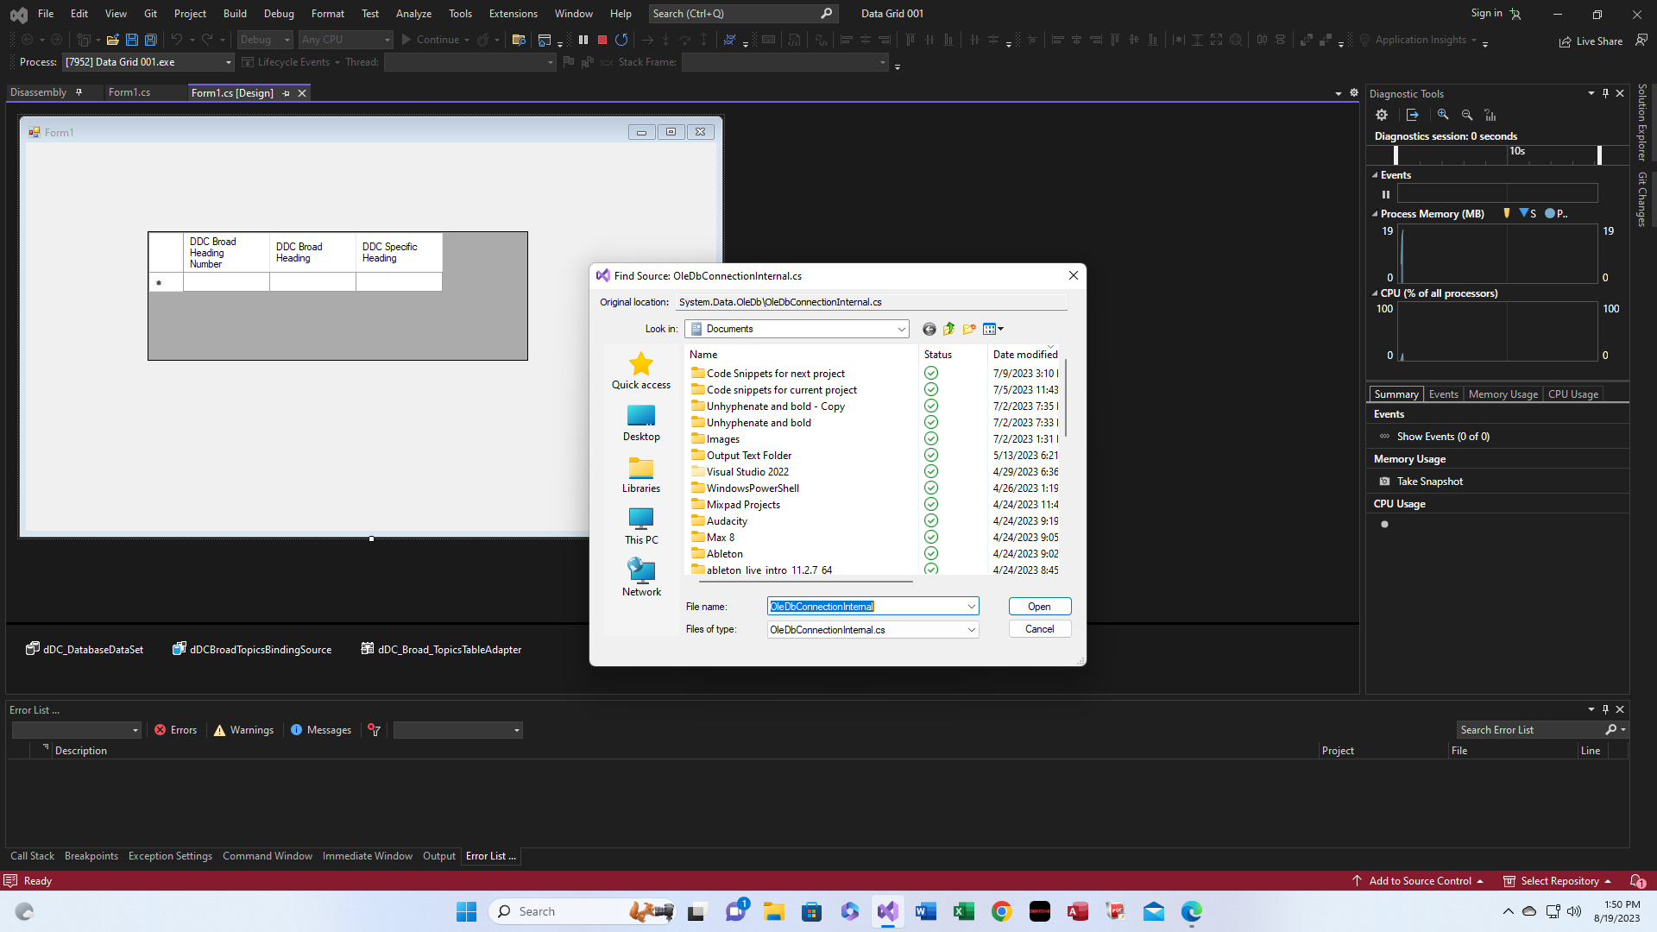Restart the application using circular restart icon
This screenshot has width=1657, height=932.
point(622,40)
